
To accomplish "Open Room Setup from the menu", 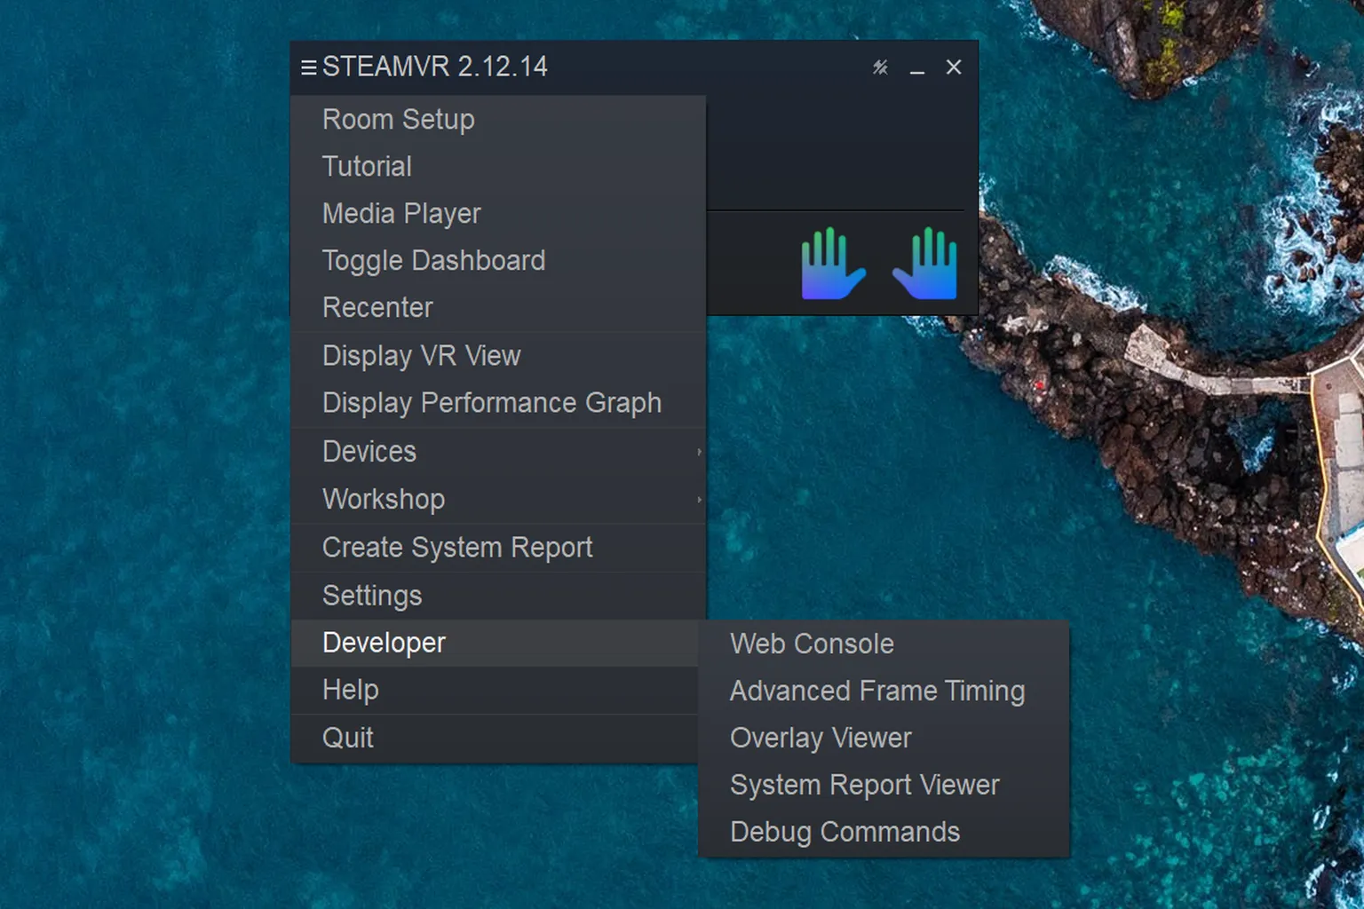I will [x=498, y=119].
